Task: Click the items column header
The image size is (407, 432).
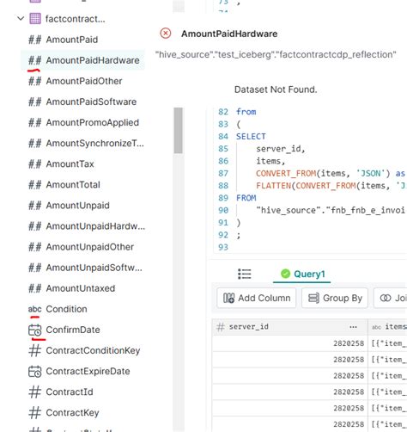Action: point(387,327)
